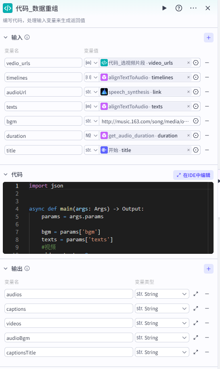Remove the bgm input row
Screen dimensions: 220x369
click(207, 121)
